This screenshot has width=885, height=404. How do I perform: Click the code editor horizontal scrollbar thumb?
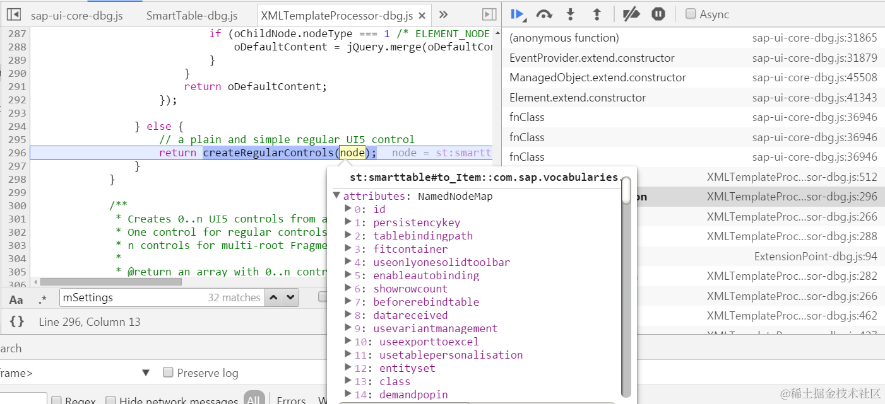(x=111, y=282)
